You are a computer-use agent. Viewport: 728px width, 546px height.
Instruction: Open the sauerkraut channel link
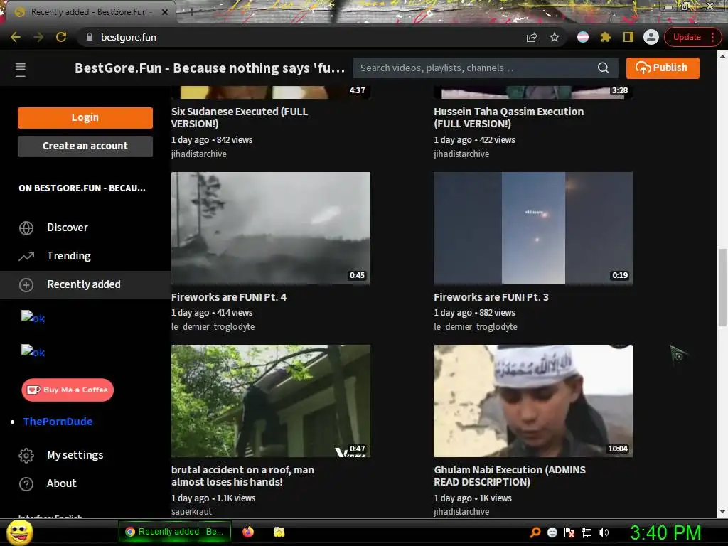click(191, 511)
